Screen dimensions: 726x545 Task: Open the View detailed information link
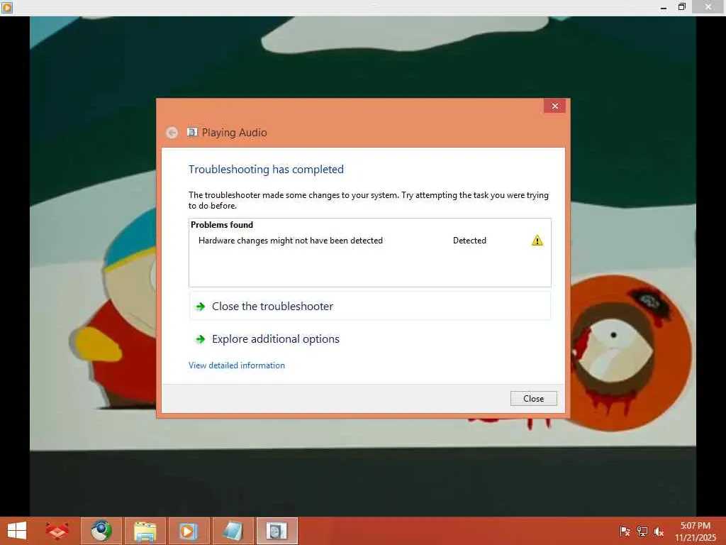237,365
